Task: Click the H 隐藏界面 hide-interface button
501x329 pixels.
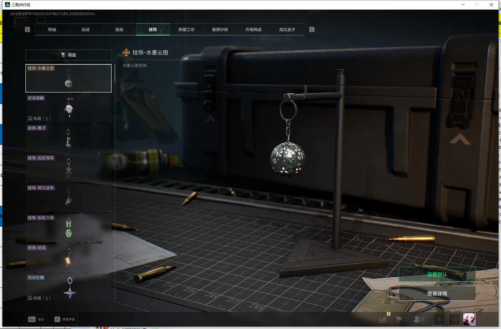Action: click(x=64, y=319)
